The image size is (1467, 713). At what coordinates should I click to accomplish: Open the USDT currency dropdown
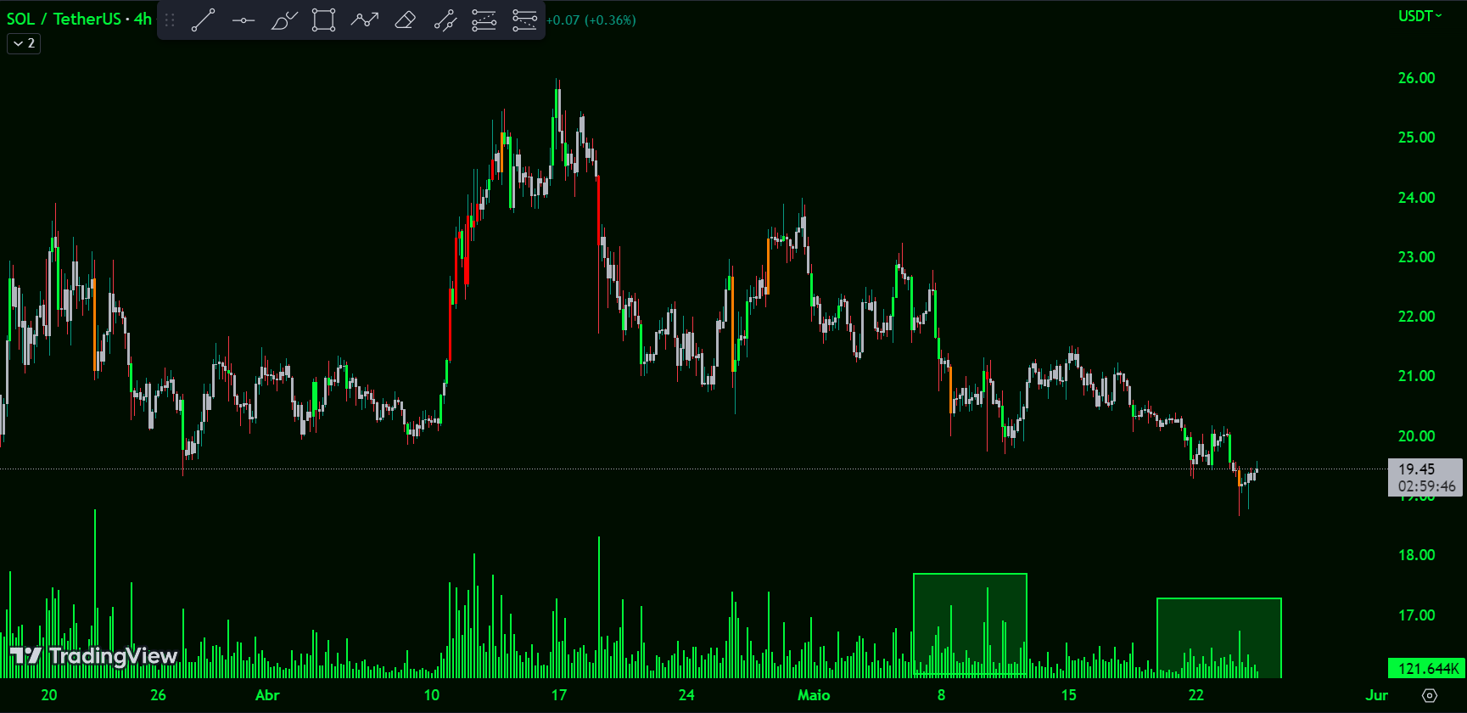[1420, 16]
